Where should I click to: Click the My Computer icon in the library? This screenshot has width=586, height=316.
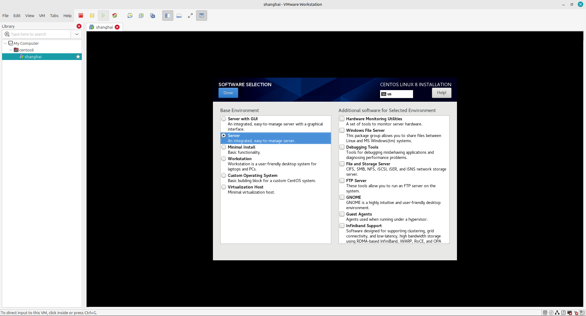click(x=11, y=43)
